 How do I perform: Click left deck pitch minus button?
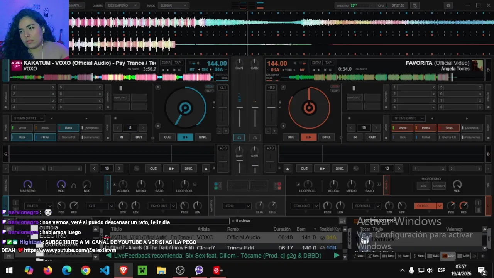coord(219,131)
